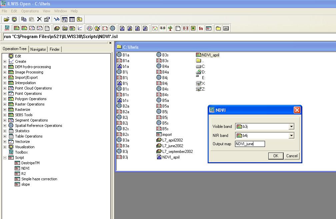Open the Visible band dropdown
Screen dimensions: 336x219
291,127
